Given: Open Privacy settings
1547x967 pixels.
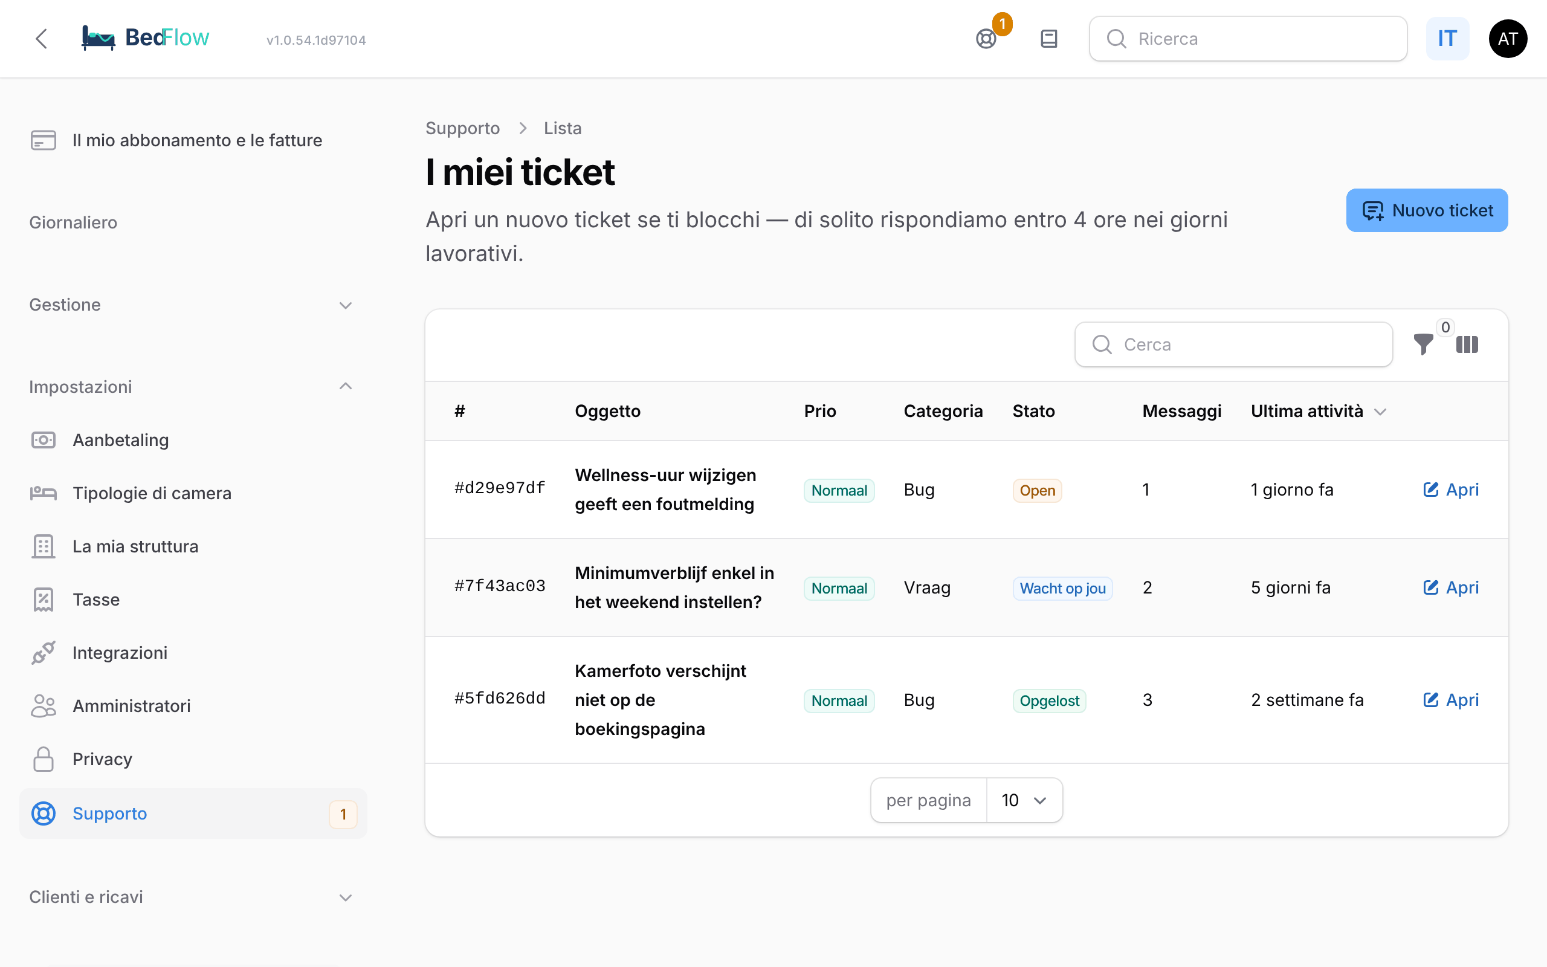Looking at the screenshot, I should click(x=193, y=759).
